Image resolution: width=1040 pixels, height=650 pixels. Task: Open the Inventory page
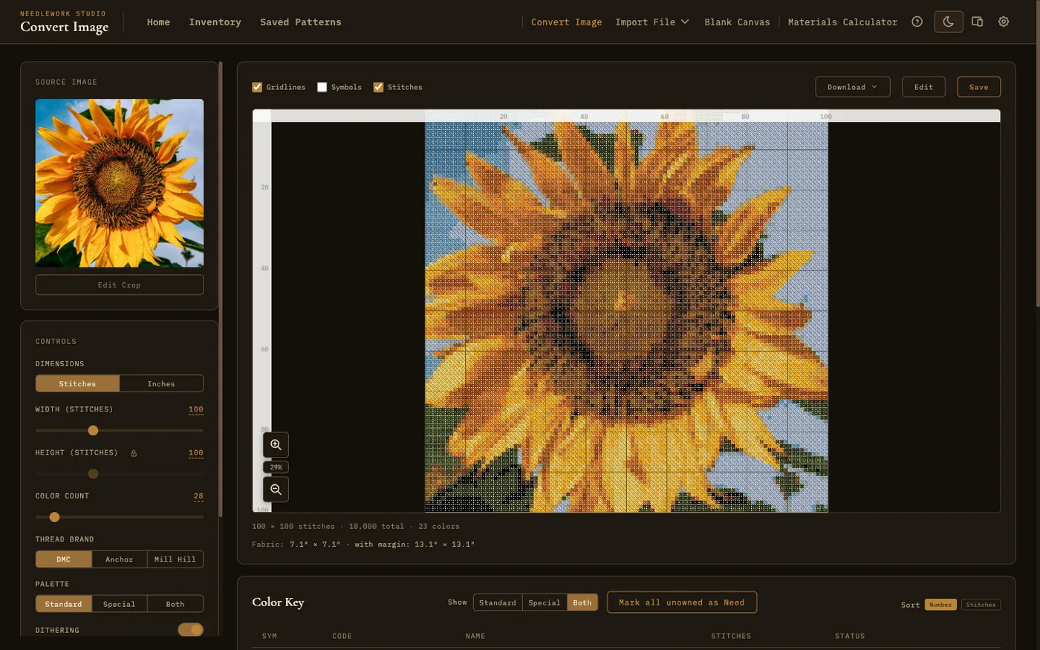[215, 22]
